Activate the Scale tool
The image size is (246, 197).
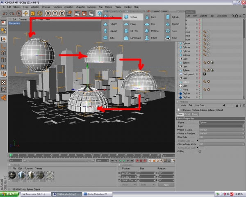pos(33,14)
